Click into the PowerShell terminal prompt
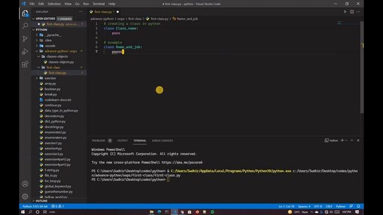The image size is (383, 215). coord(168,179)
